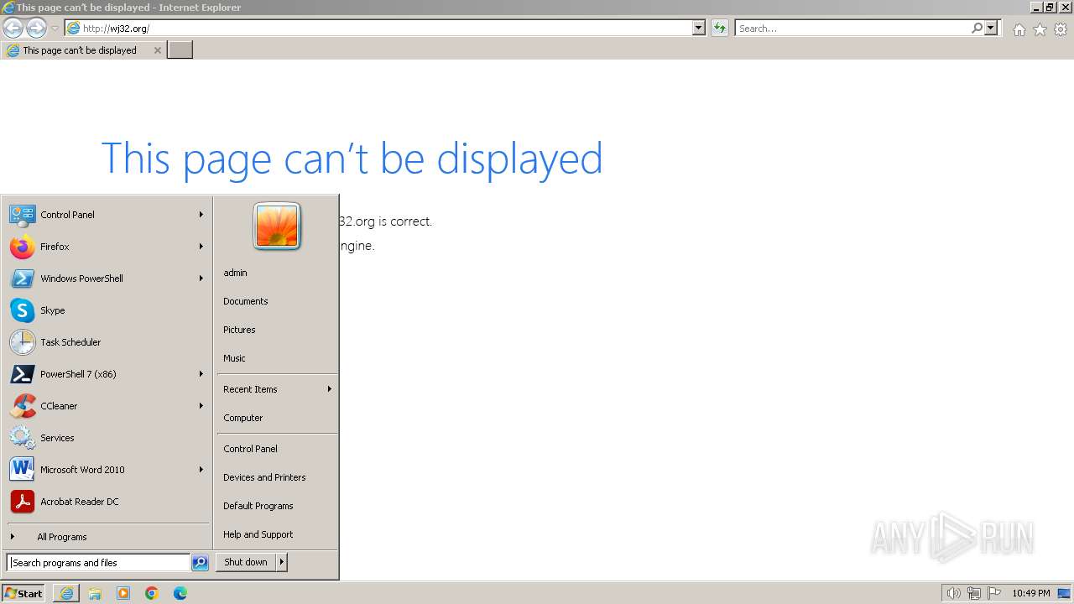
Task: Expand Firefox jump list arrow
Action: click(201, 247)
